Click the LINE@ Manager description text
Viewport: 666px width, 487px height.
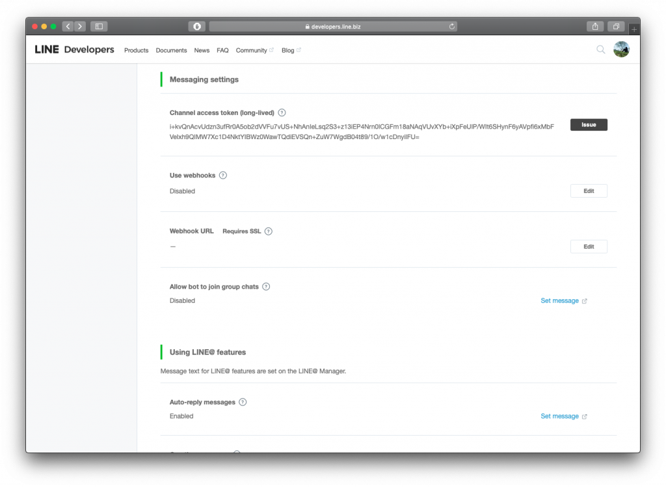click(x=253, y=371)
